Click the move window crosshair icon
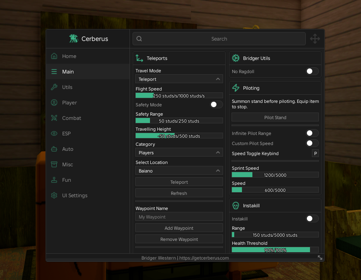 315,39
